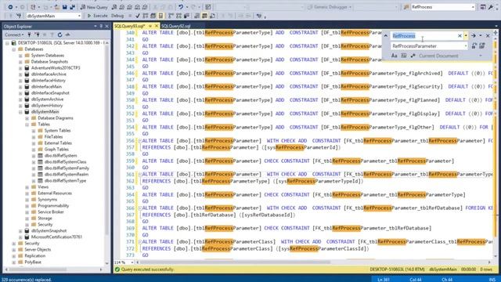Select Results to Text icon
Image resolution: width=501 pixels, height=282 pixels.
pos(196,16)
